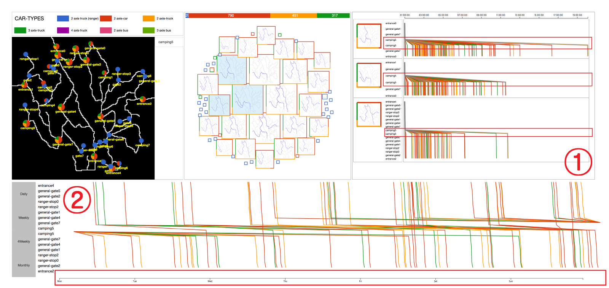Click the camping7 blue node on the map
The height and width of the screenshot is (288, 609).
(x=141, y=141)
